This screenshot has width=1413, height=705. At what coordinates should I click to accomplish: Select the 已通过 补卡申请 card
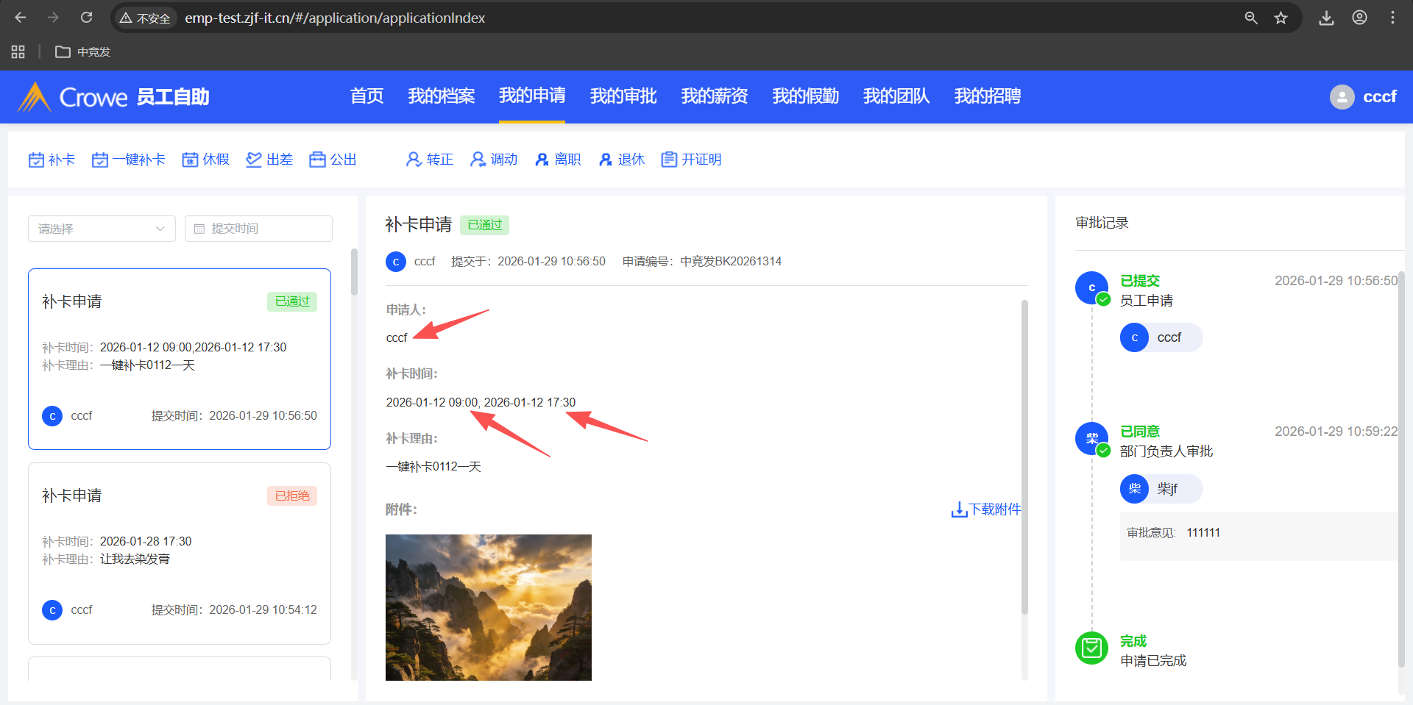pyautogui.click(x=180, y=359)
